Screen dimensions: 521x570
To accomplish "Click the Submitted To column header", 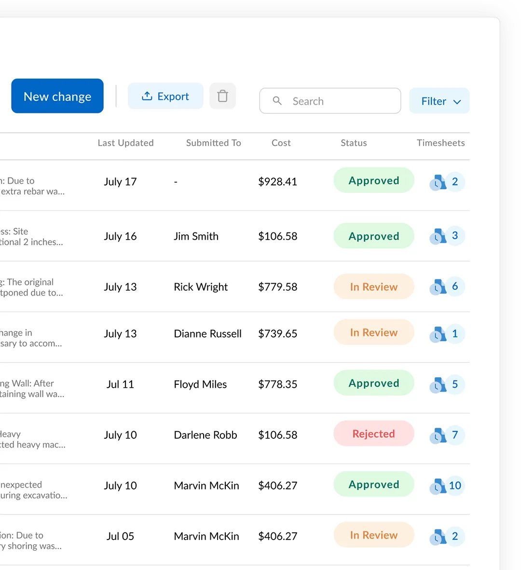I will point(213,143).
